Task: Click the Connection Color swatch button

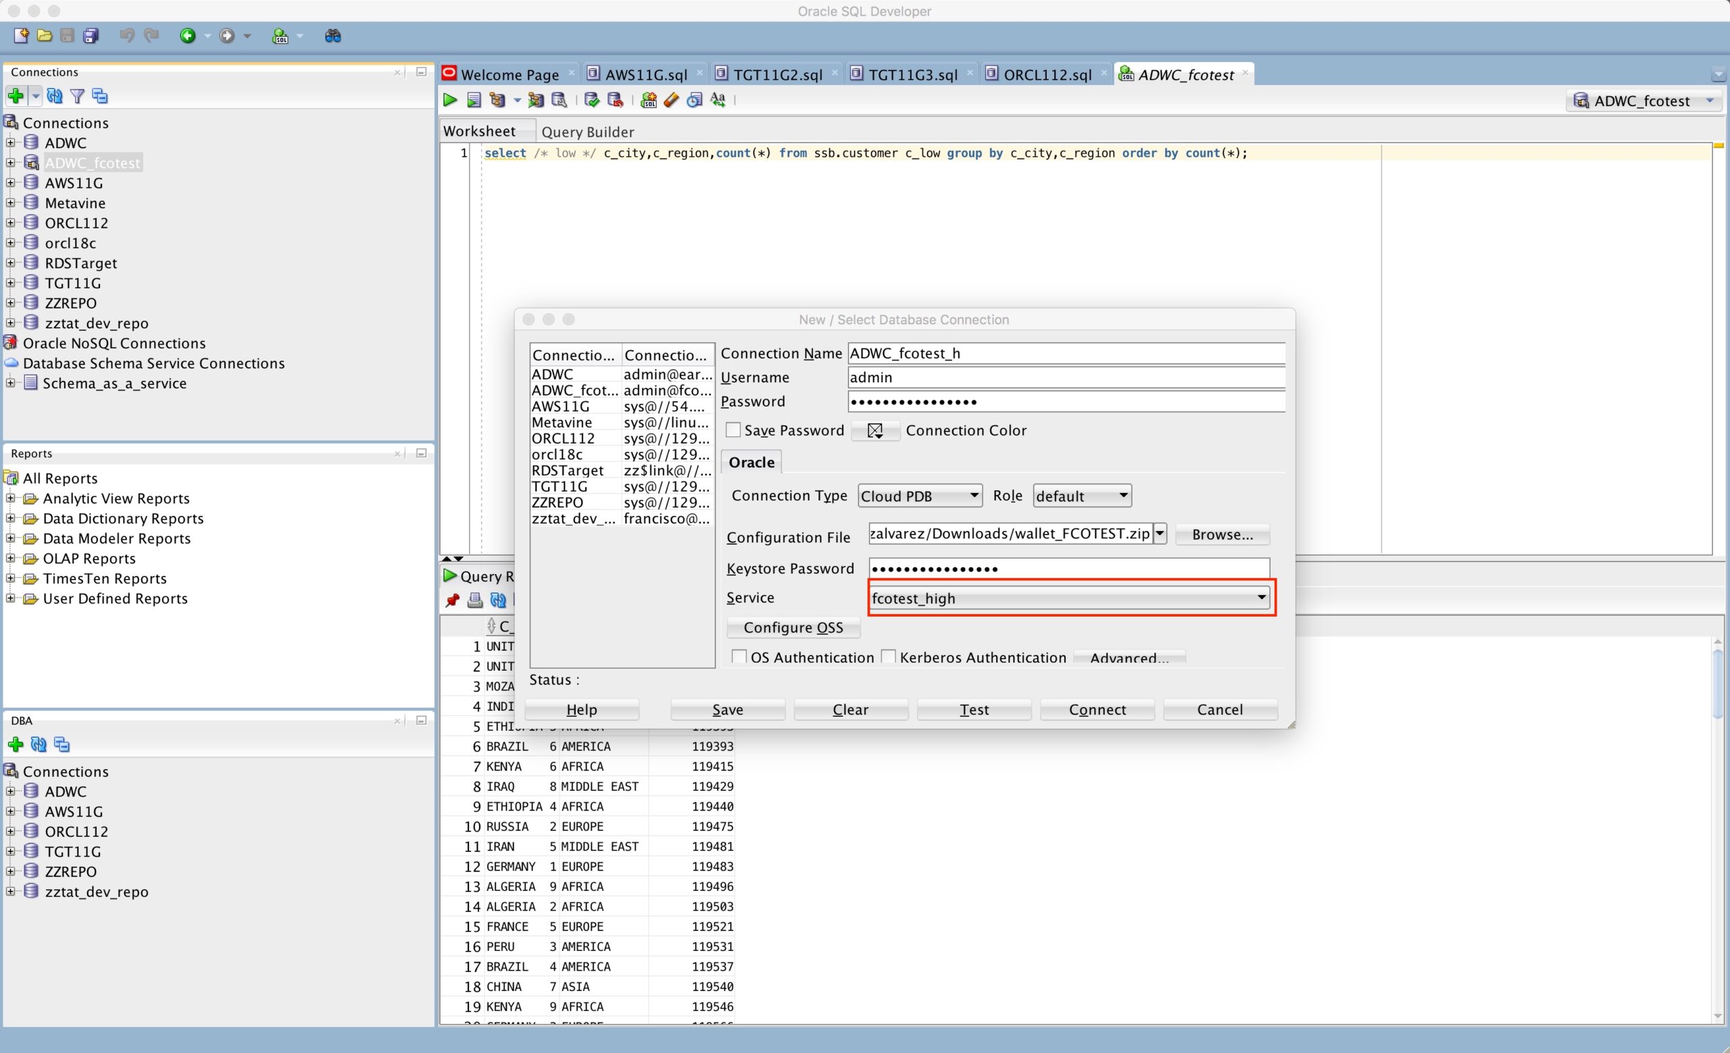Action: pyautogui.click(x=875, y=431)
